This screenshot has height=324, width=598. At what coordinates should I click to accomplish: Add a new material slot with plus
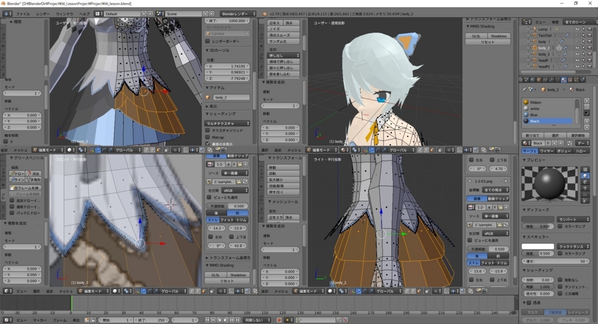(x=586, y=100)
